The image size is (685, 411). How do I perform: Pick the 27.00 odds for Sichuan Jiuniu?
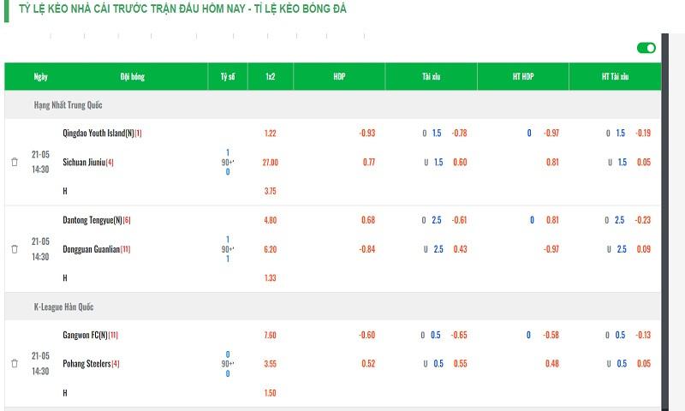(271, 163)
